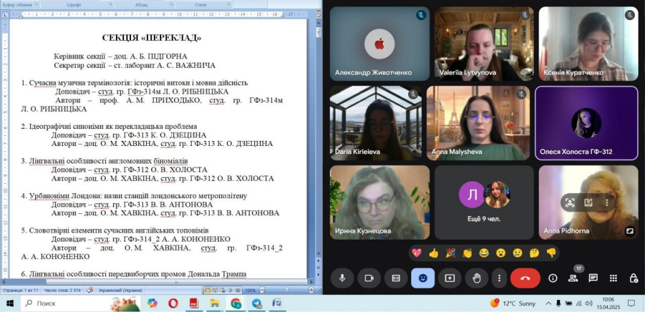
Task: Expand the Абзац group dialog launcher
Action: (x=172, y=4)
